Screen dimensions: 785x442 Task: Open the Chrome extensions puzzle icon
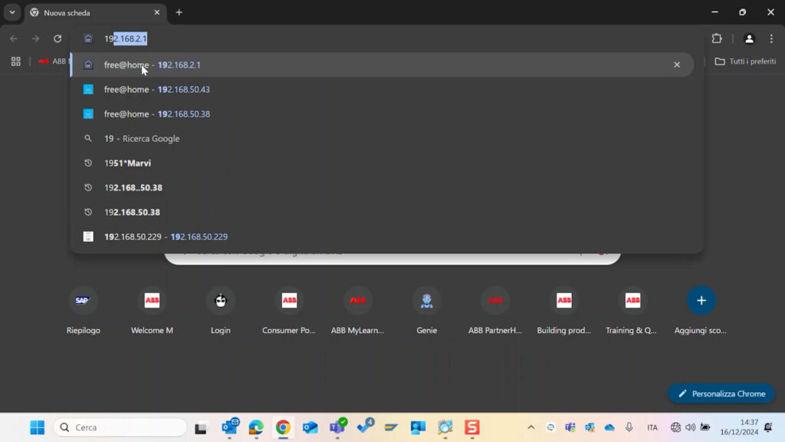(717, 38)
